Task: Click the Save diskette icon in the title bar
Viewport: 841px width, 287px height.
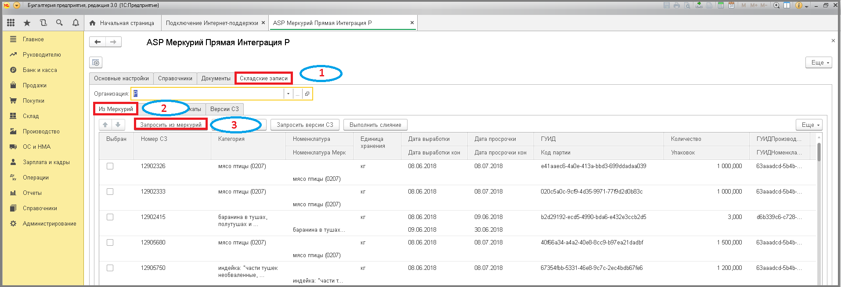Action: click(x=667, y=5)
